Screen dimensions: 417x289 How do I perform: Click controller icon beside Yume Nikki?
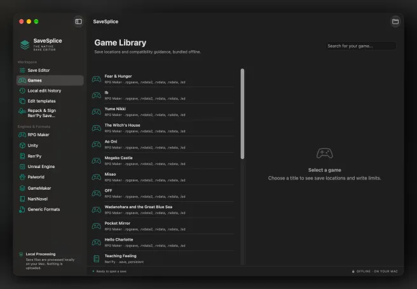click(x=97, y=112)
